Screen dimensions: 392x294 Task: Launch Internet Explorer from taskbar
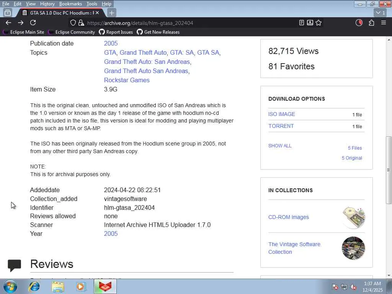[x=34, y=286]
